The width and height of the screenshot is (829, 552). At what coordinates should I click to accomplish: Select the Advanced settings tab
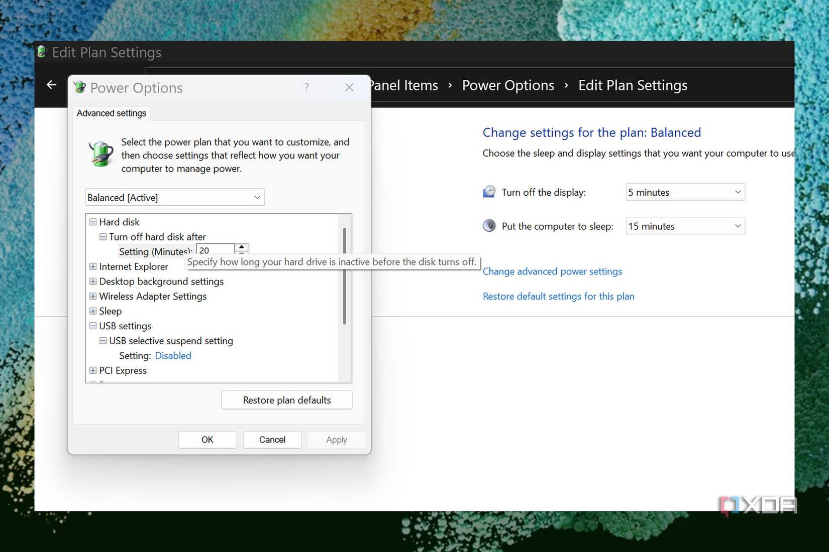point(112,113)
